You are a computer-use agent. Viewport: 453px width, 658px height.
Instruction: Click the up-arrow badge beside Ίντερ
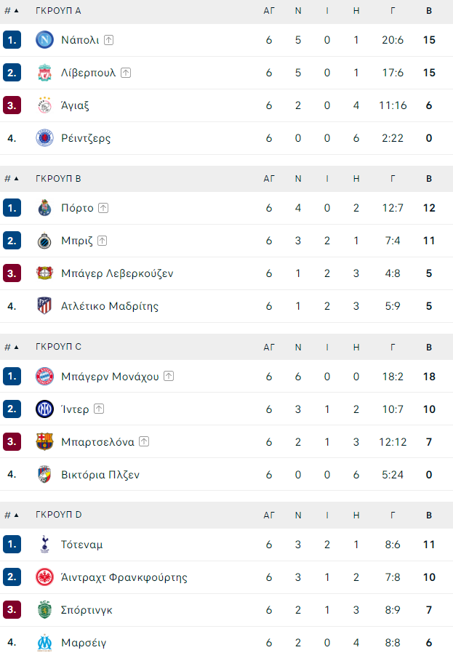99,409
